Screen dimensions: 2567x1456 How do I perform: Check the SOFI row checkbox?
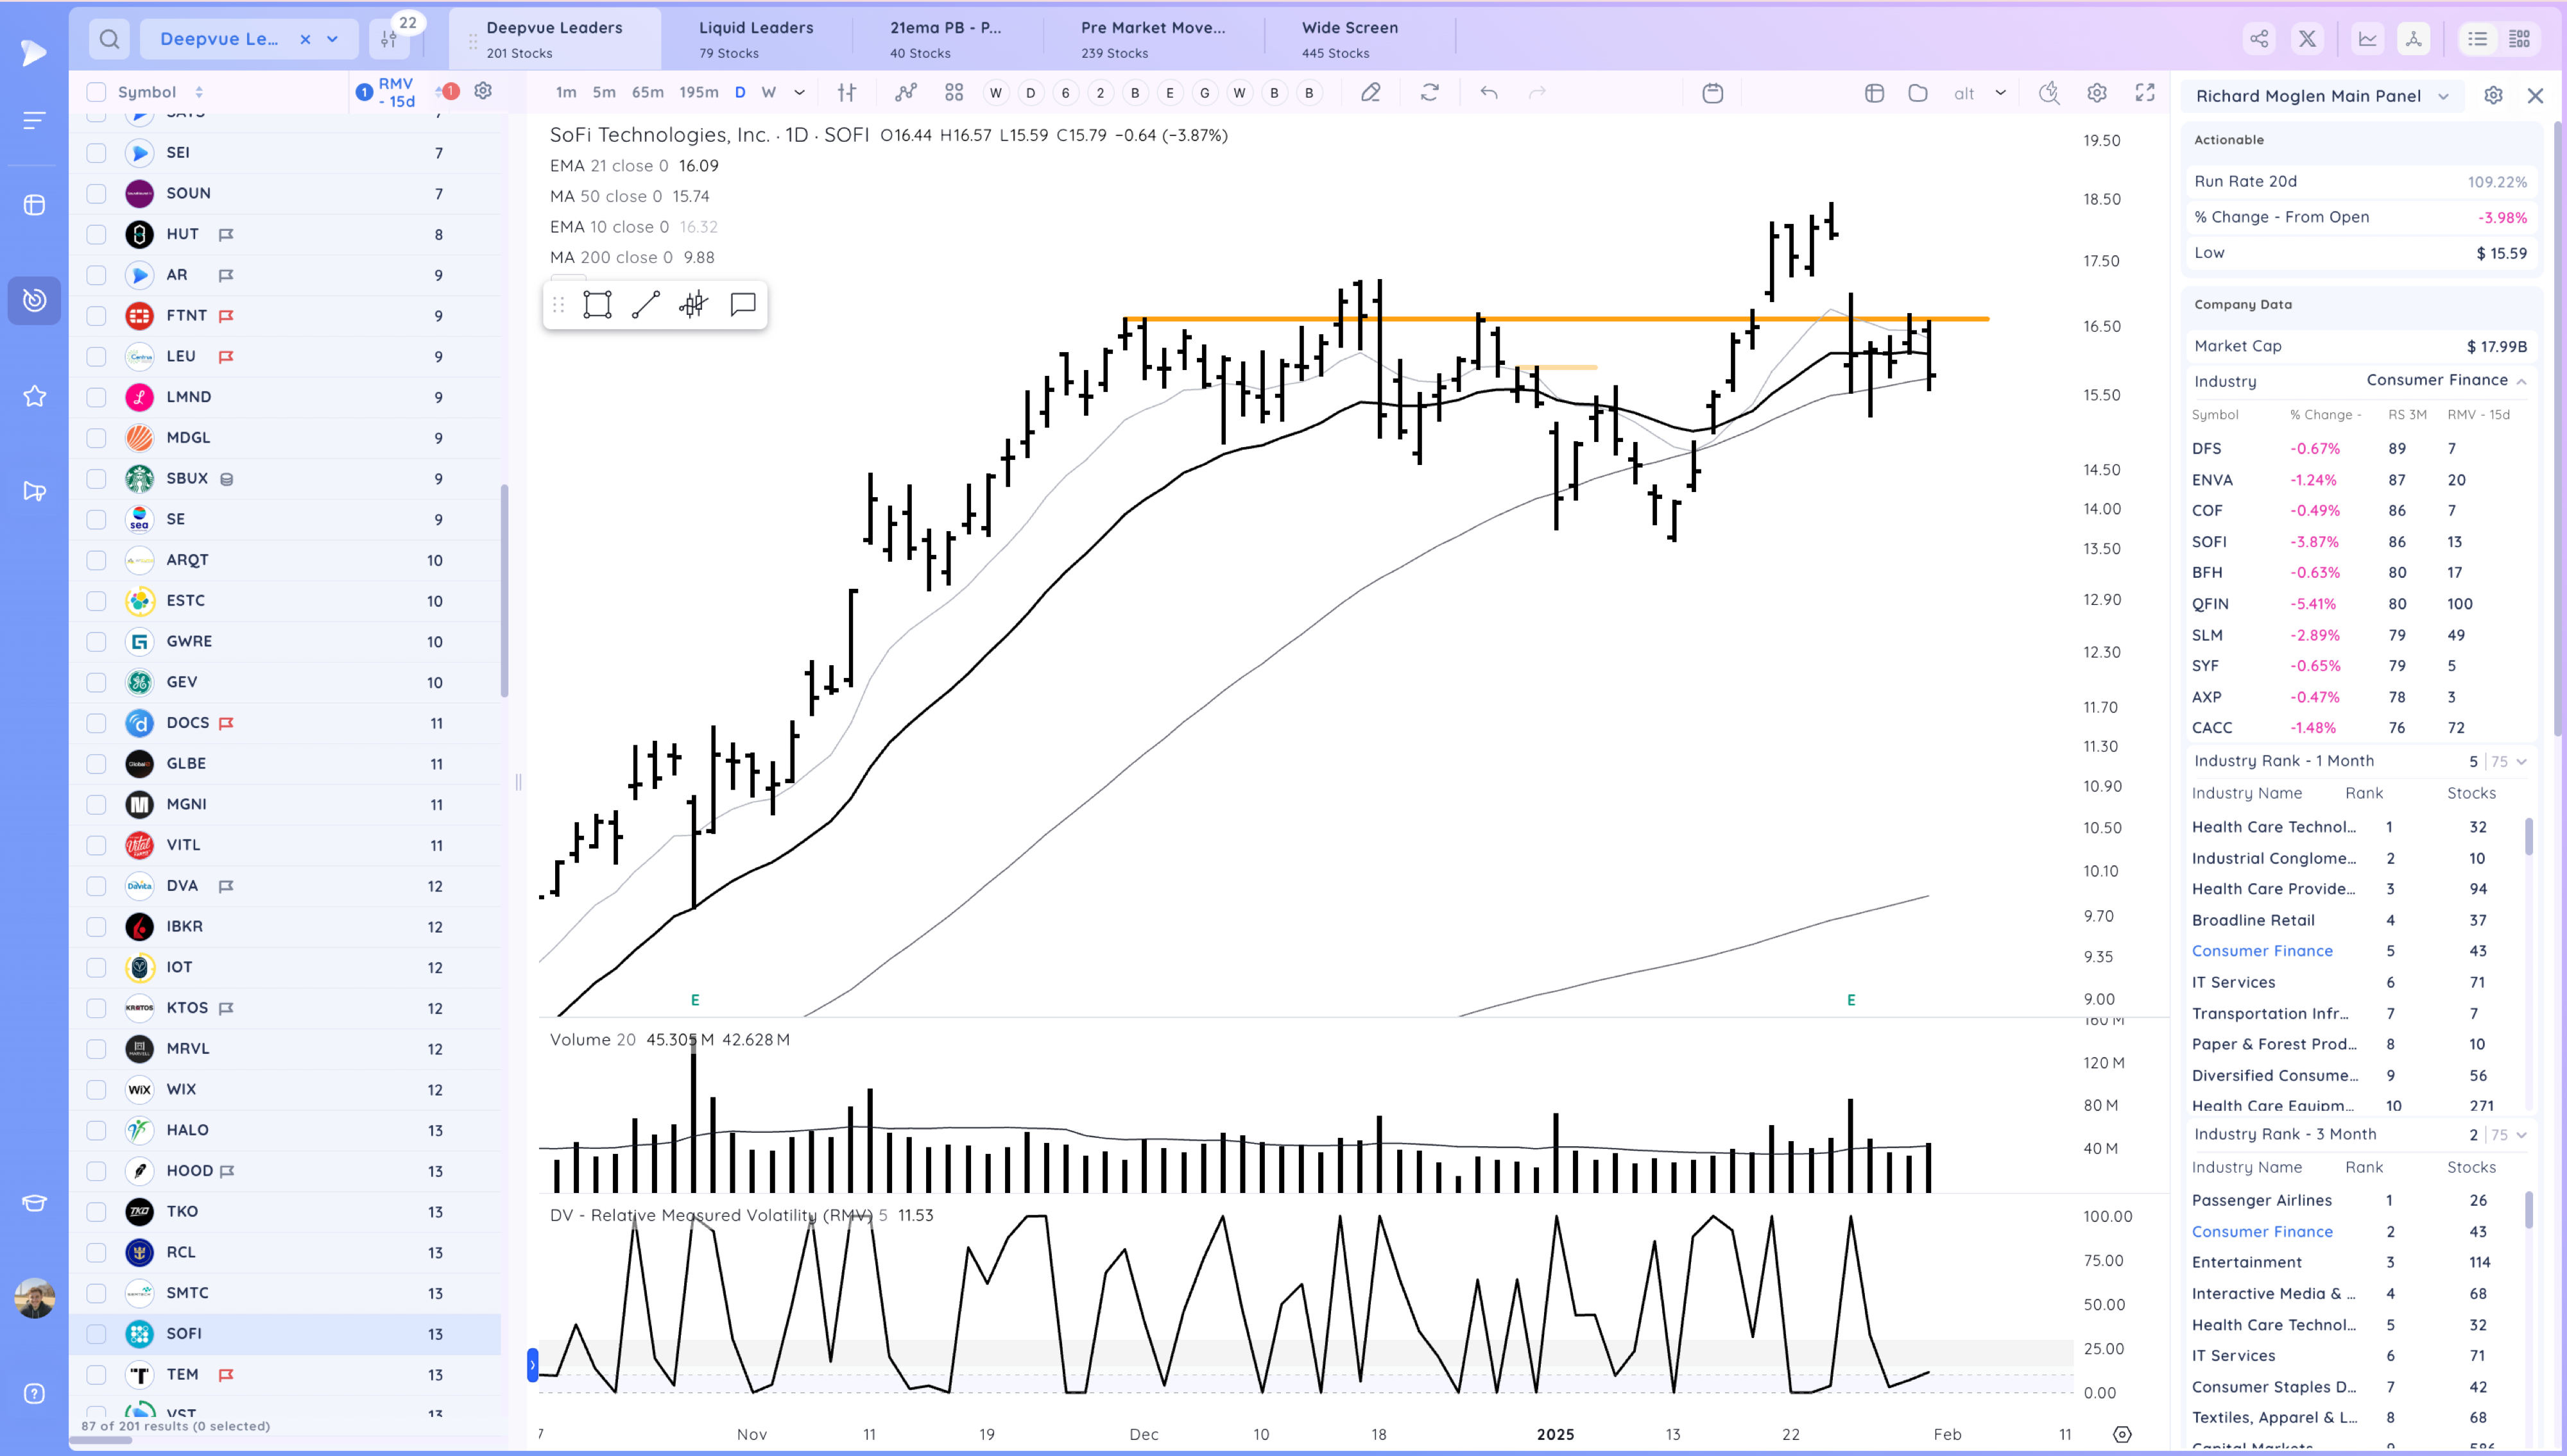[x=96, y=1334]
